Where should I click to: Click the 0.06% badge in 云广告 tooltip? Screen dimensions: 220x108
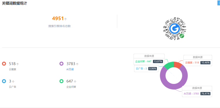[153, 69]
